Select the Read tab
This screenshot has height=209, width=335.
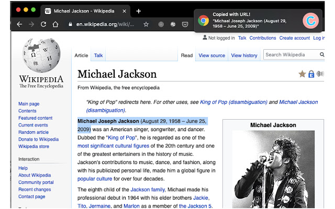click(x=187, y=55)
